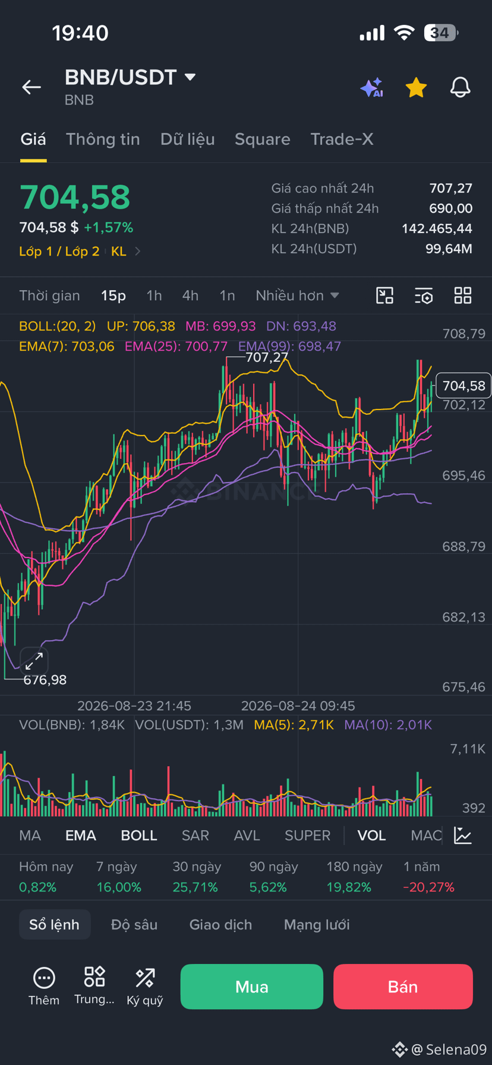
Task: Toggle the SAR indicator
Action: (195, 835)
